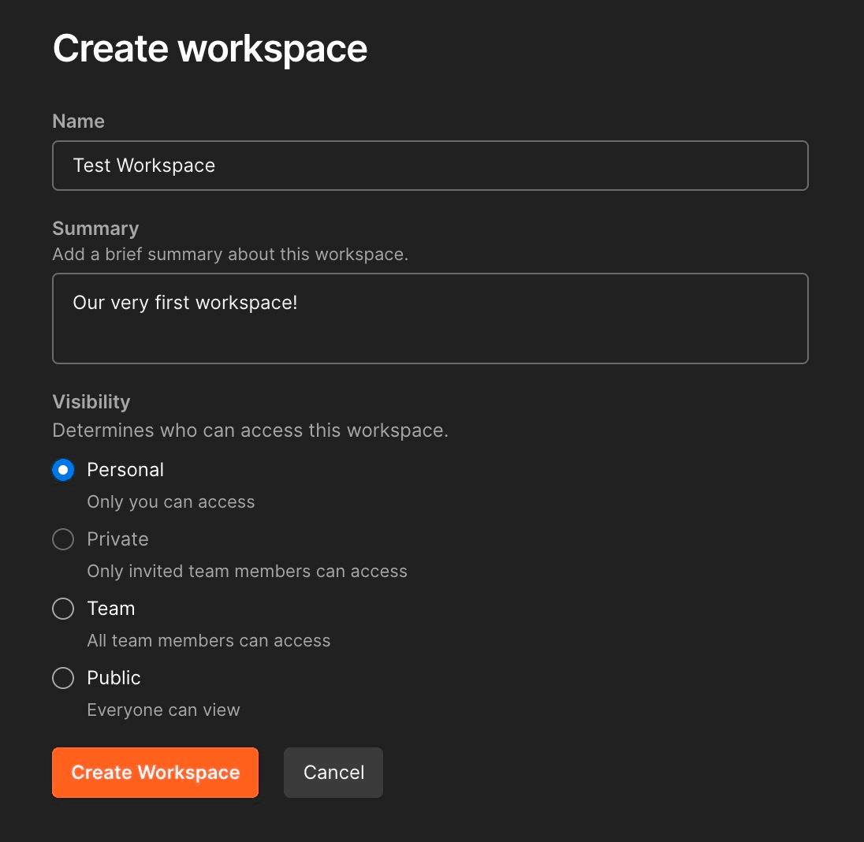
Task: Click 'All team members can access' description
Action: [x=209, y=641]
